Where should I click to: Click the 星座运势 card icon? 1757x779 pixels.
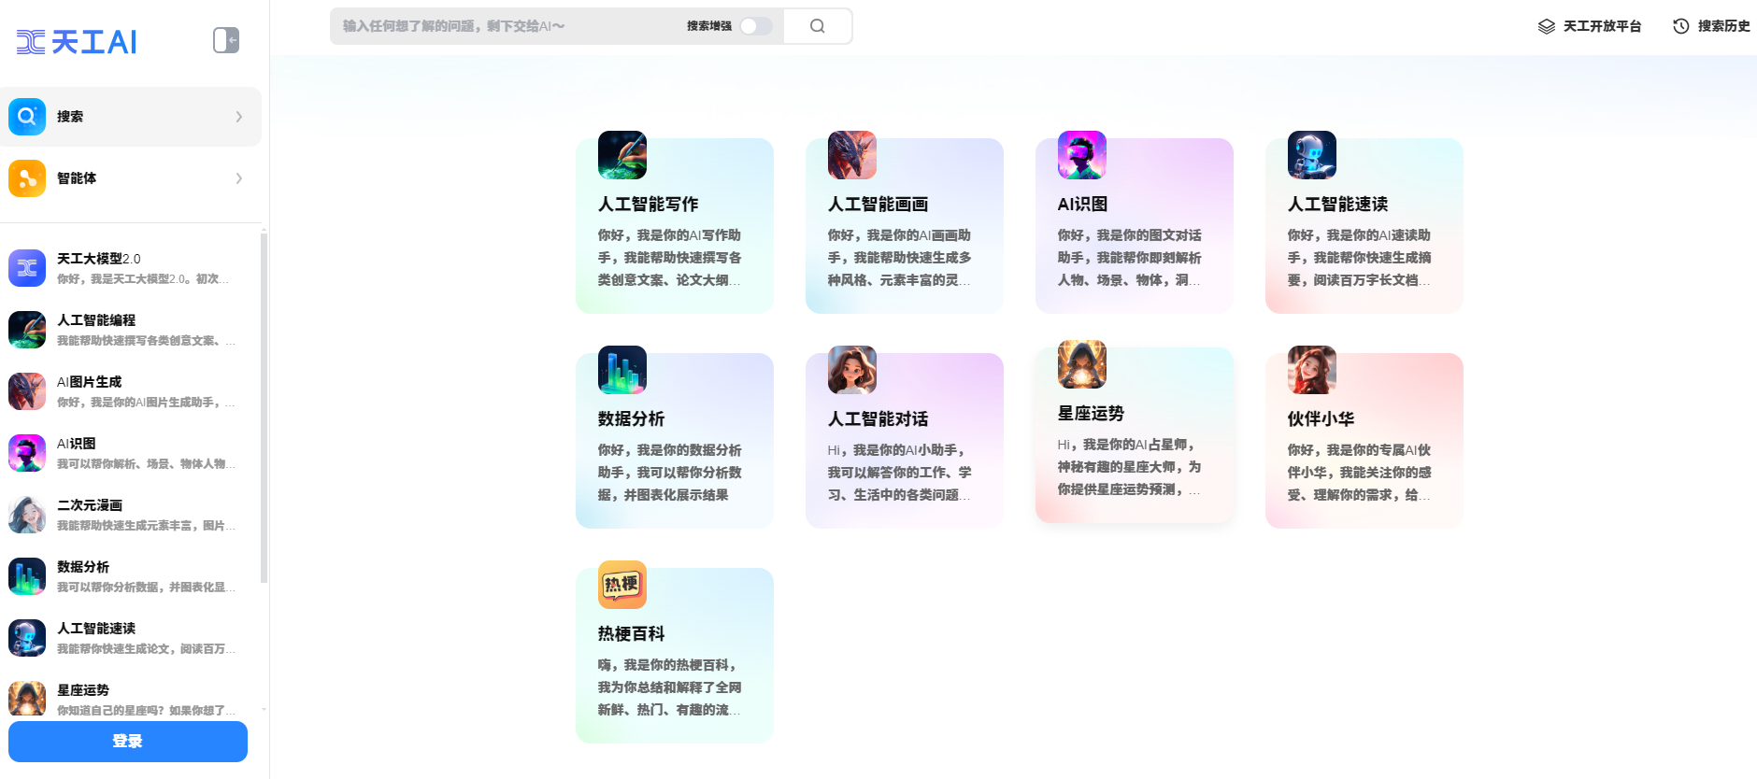pos(1082,364)
